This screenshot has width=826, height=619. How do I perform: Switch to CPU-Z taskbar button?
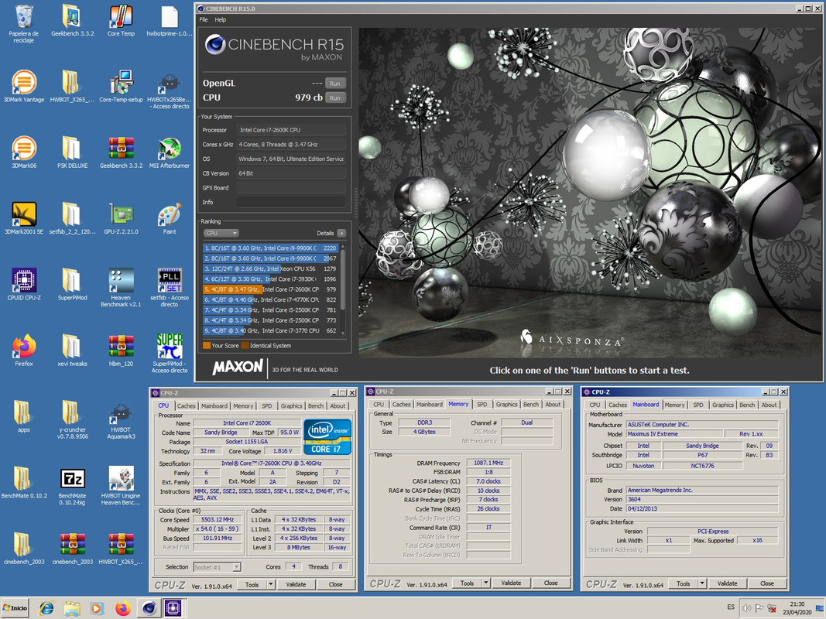tap(173, 608)
